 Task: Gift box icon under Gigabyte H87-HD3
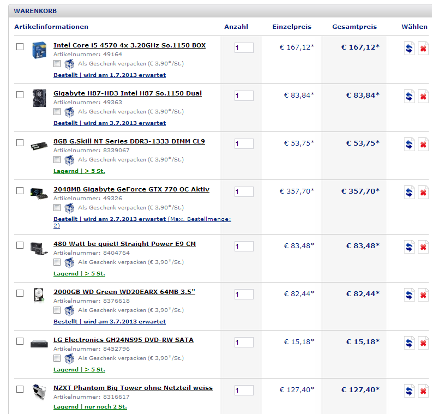click(x=69, y=112)
